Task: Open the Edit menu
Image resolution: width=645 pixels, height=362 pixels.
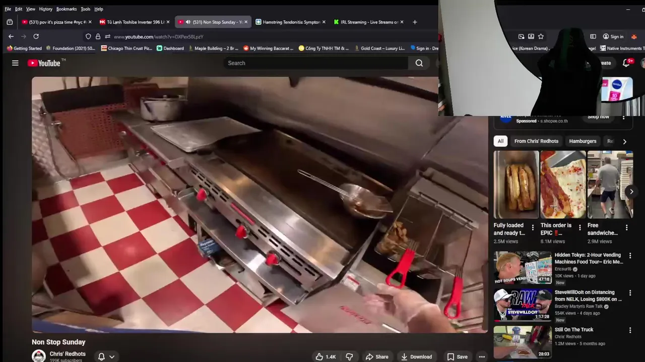Action: click(19, 9)
